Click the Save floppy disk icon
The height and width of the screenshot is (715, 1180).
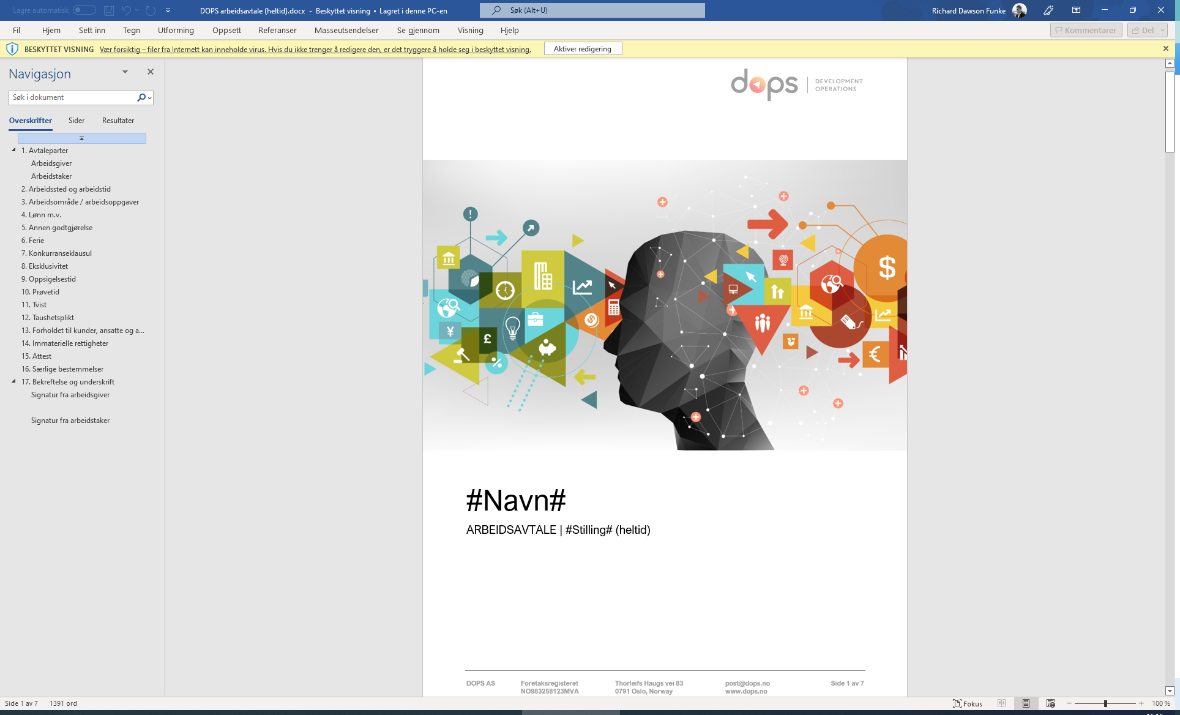click(109, 10)
